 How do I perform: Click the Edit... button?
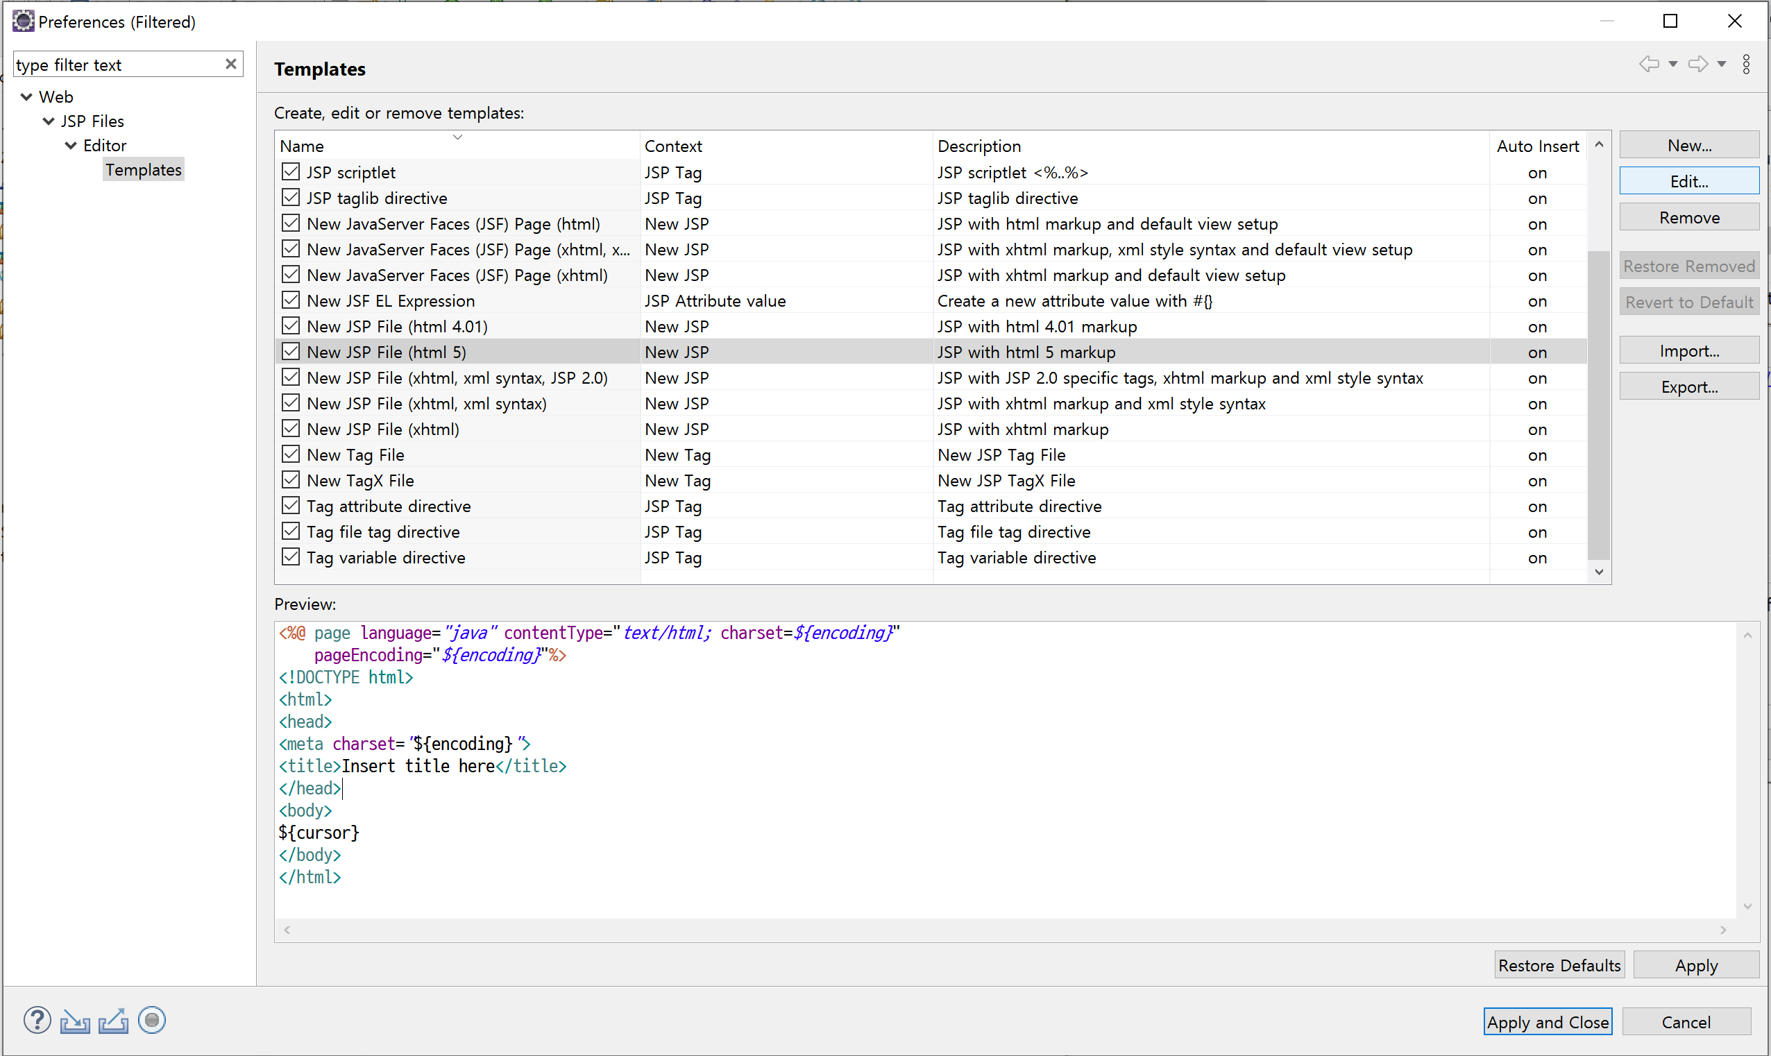1688,181
